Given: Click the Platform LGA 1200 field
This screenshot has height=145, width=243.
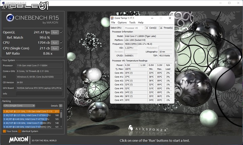Looking at the screenshot, I should tap(148, 40).
